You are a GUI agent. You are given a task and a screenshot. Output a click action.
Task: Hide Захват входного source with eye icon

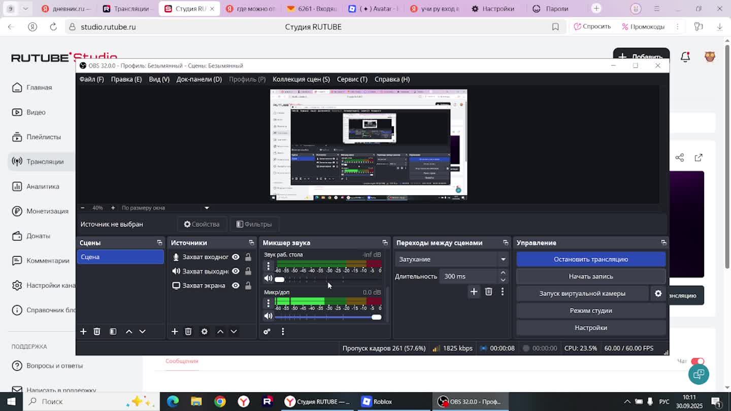click(x=236, y=257)
